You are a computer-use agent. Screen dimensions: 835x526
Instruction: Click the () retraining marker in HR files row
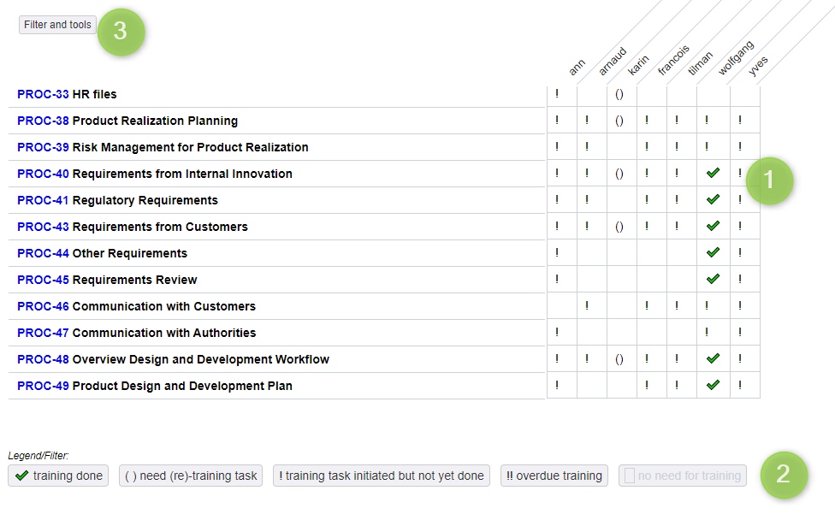(x=619, y=94)
